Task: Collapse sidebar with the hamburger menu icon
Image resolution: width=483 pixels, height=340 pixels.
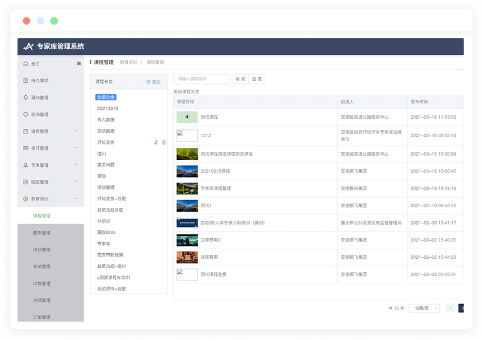Action: tap(79, 64)
